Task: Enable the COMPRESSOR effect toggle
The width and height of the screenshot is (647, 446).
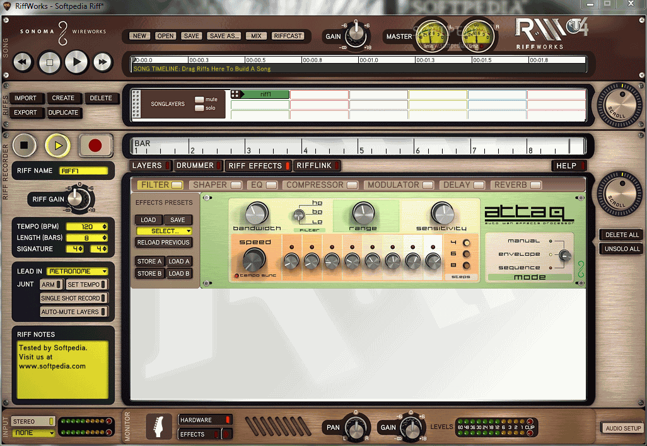Action: [353, 185]
